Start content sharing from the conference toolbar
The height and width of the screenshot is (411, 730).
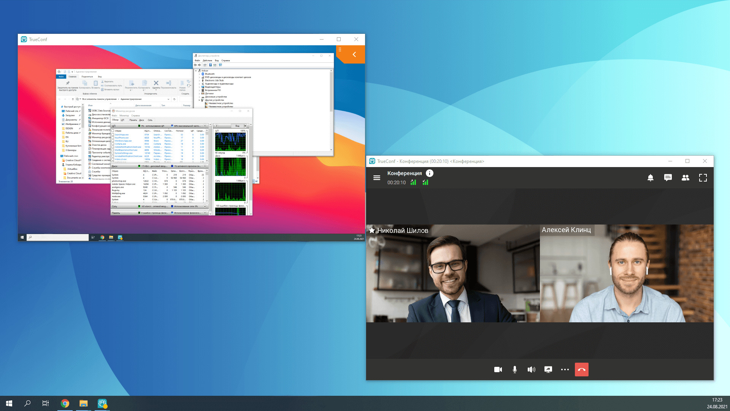click(548, 370)
